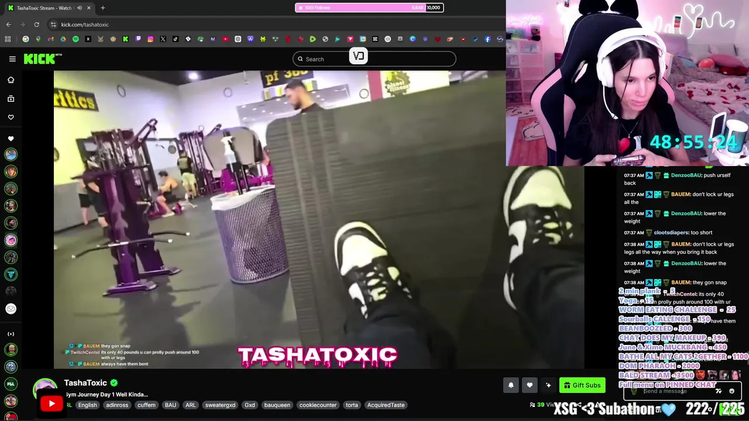Click the sweatergxd tag

coord(220,405)
